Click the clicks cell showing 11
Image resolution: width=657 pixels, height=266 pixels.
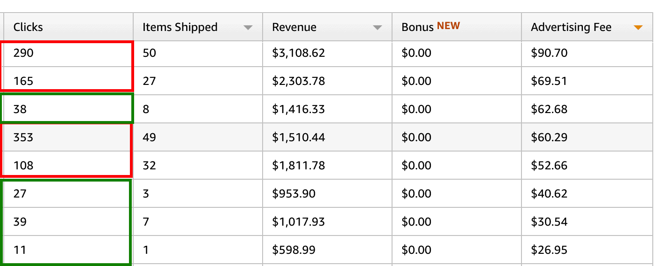(20, 250)
